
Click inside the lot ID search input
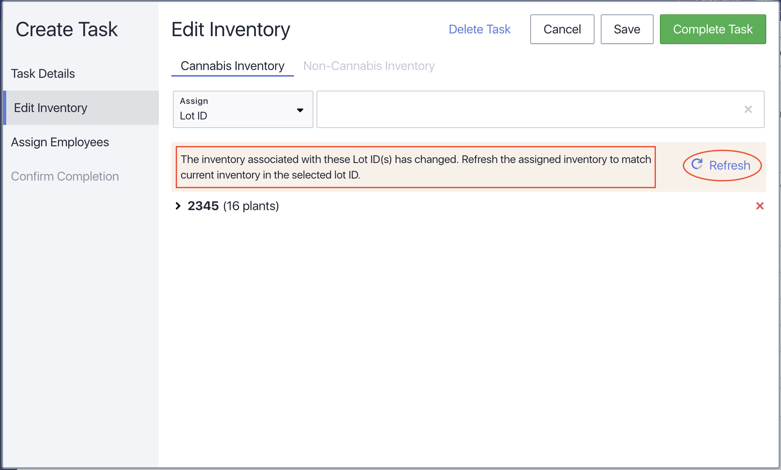click(526, 109)
